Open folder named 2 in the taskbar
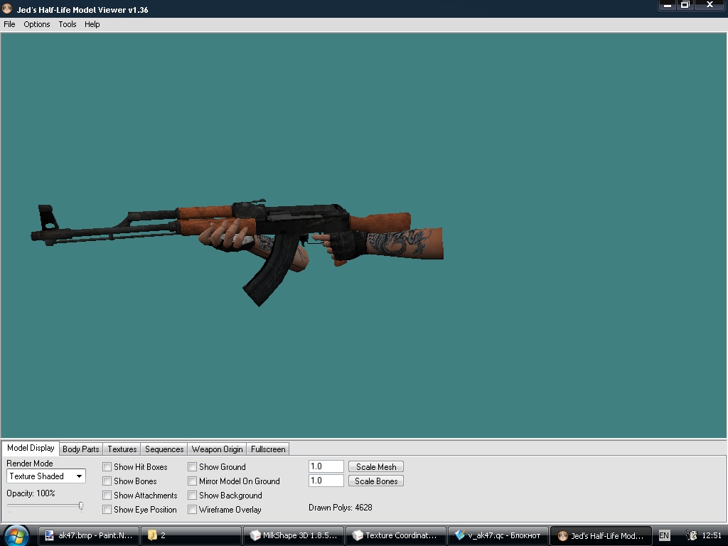The image size is (728, 546). click(190, 535)
